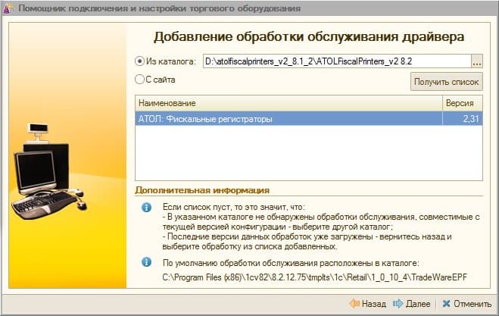The image size is (499, 316).
Task: Click empty area of the processing list
Action: (309, 153)
